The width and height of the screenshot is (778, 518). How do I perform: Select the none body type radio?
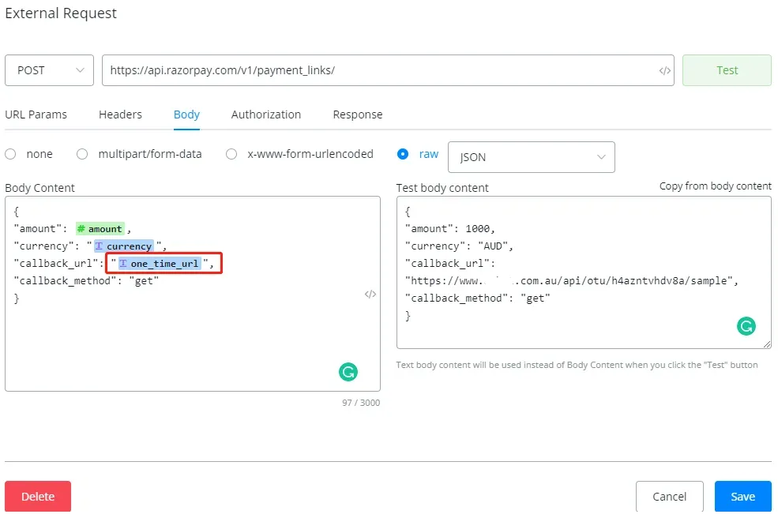point(10,154)
